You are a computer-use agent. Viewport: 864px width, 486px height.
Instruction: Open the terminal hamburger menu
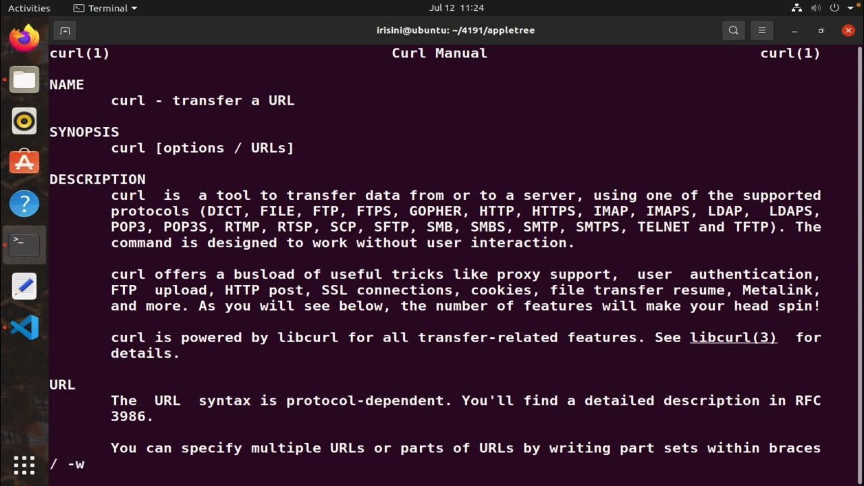[762, 30]
